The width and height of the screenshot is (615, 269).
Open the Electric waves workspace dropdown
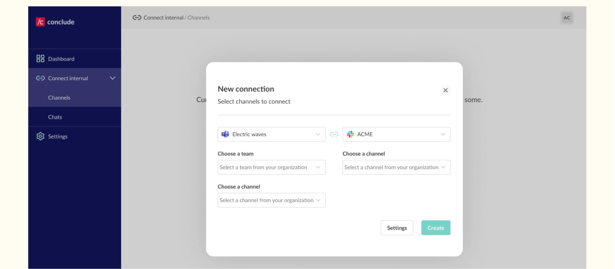coord(271,134)
